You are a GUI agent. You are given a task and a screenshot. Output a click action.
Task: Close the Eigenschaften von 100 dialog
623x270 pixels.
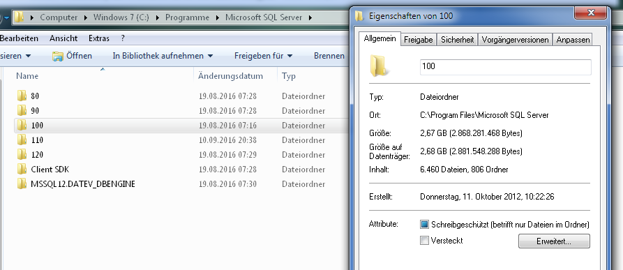(x=590, y=13)
